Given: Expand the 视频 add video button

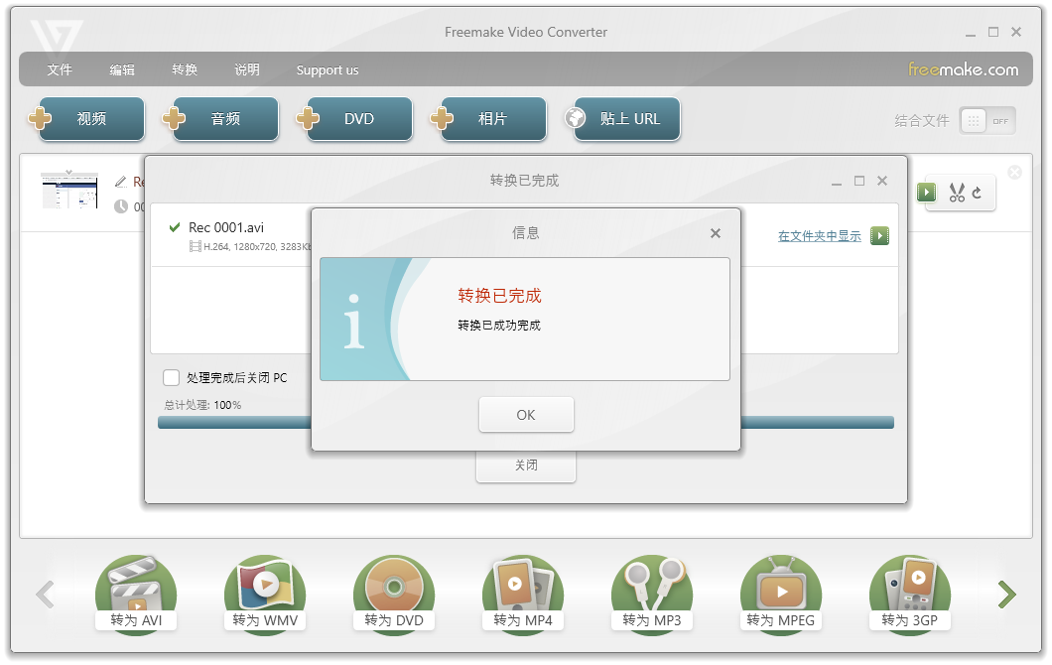Looking at the screenshot, I should (90, 118).
